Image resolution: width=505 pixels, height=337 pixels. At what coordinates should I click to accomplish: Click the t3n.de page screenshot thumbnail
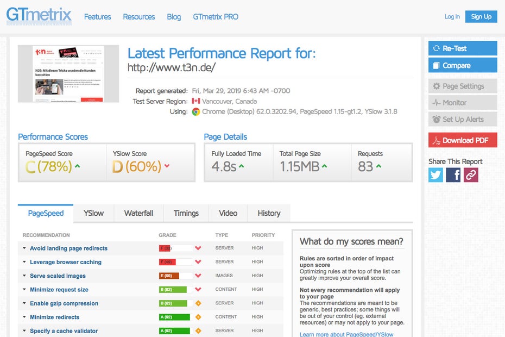[68, 74]
